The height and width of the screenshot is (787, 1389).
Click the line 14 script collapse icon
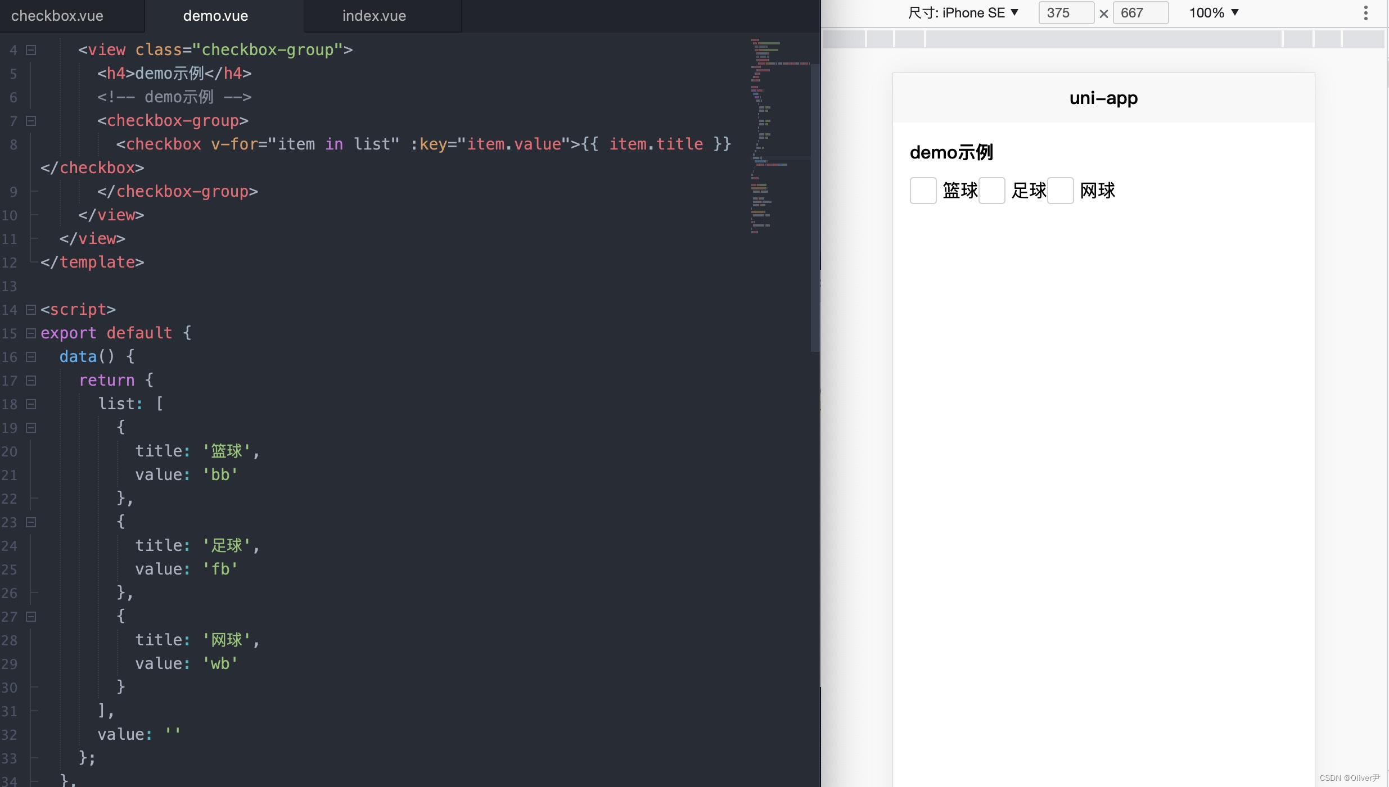30,308
